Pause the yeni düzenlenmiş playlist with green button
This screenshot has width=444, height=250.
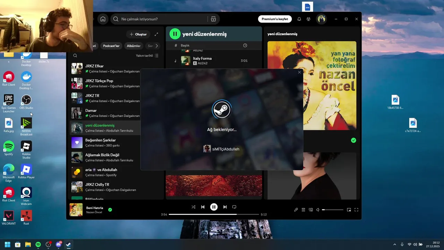[x=175, y=34]
